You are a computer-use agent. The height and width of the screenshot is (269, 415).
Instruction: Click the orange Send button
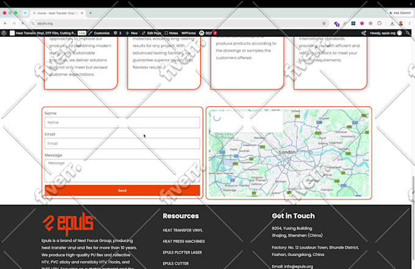[x=122, y=190]
